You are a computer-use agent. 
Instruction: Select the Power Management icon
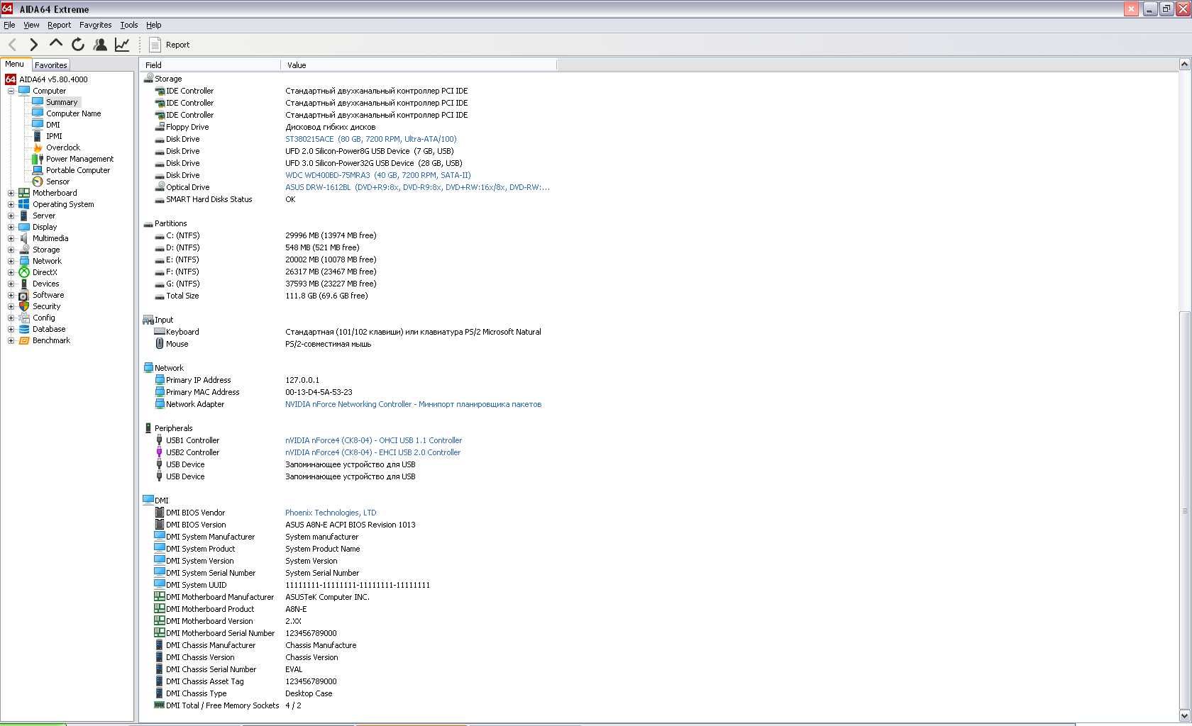[38, 159]
